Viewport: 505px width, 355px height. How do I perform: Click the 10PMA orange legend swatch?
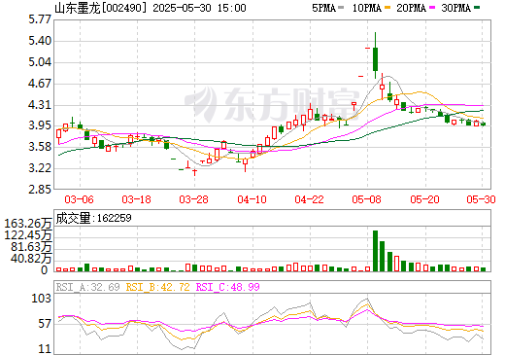pos(387,8)
